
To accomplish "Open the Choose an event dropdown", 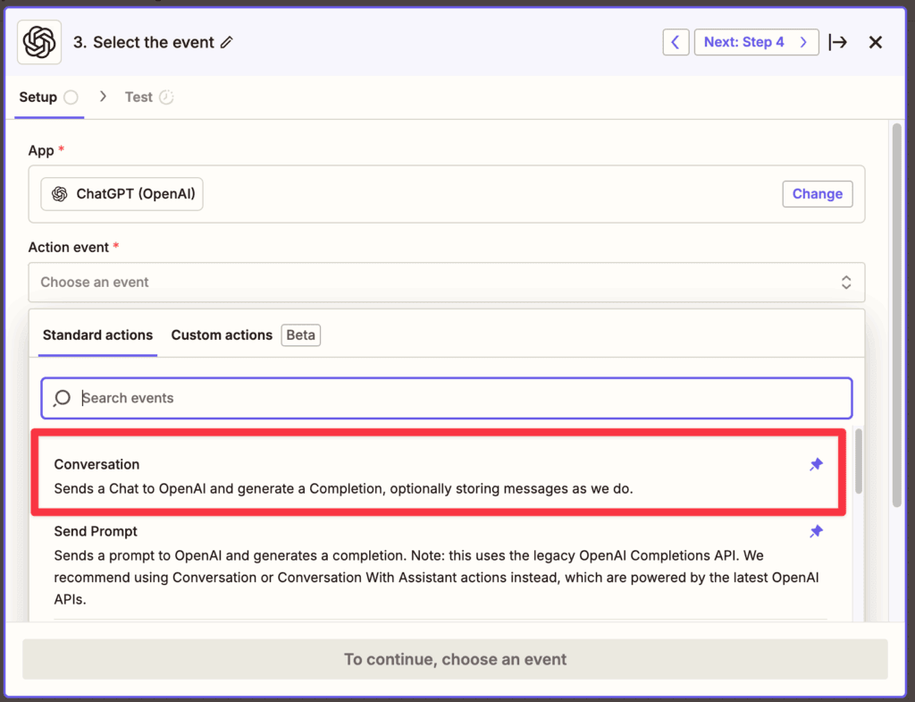I will (x=447, y=282).
